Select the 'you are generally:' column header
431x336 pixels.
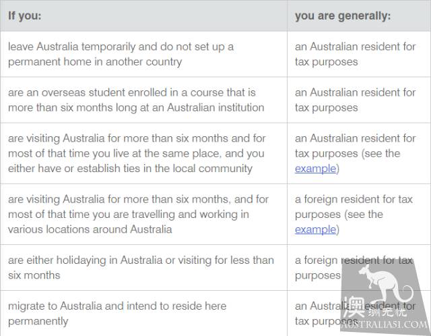point(343,16)
